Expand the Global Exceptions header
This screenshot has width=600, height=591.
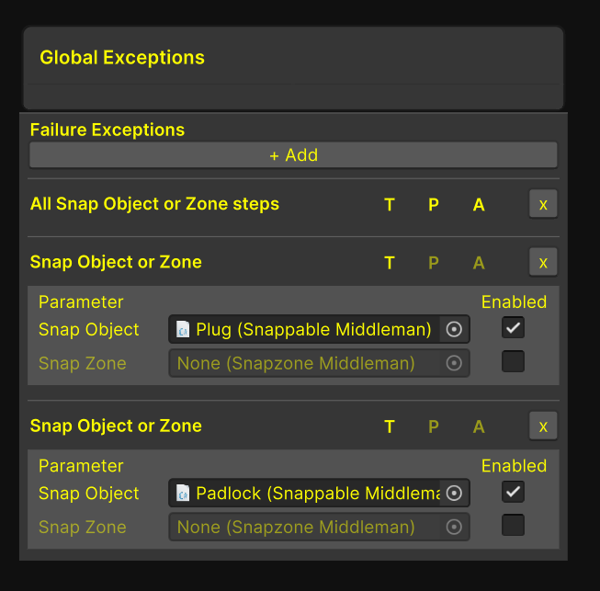click(x=293, y=57)
